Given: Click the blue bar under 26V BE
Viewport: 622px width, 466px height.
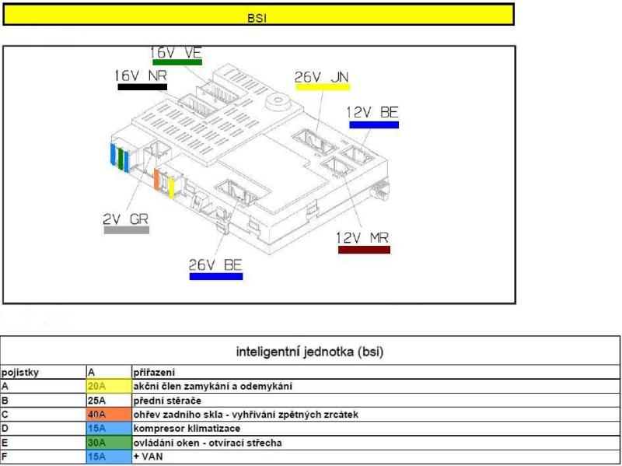Looking at the screenshot, I should (216, 275).
